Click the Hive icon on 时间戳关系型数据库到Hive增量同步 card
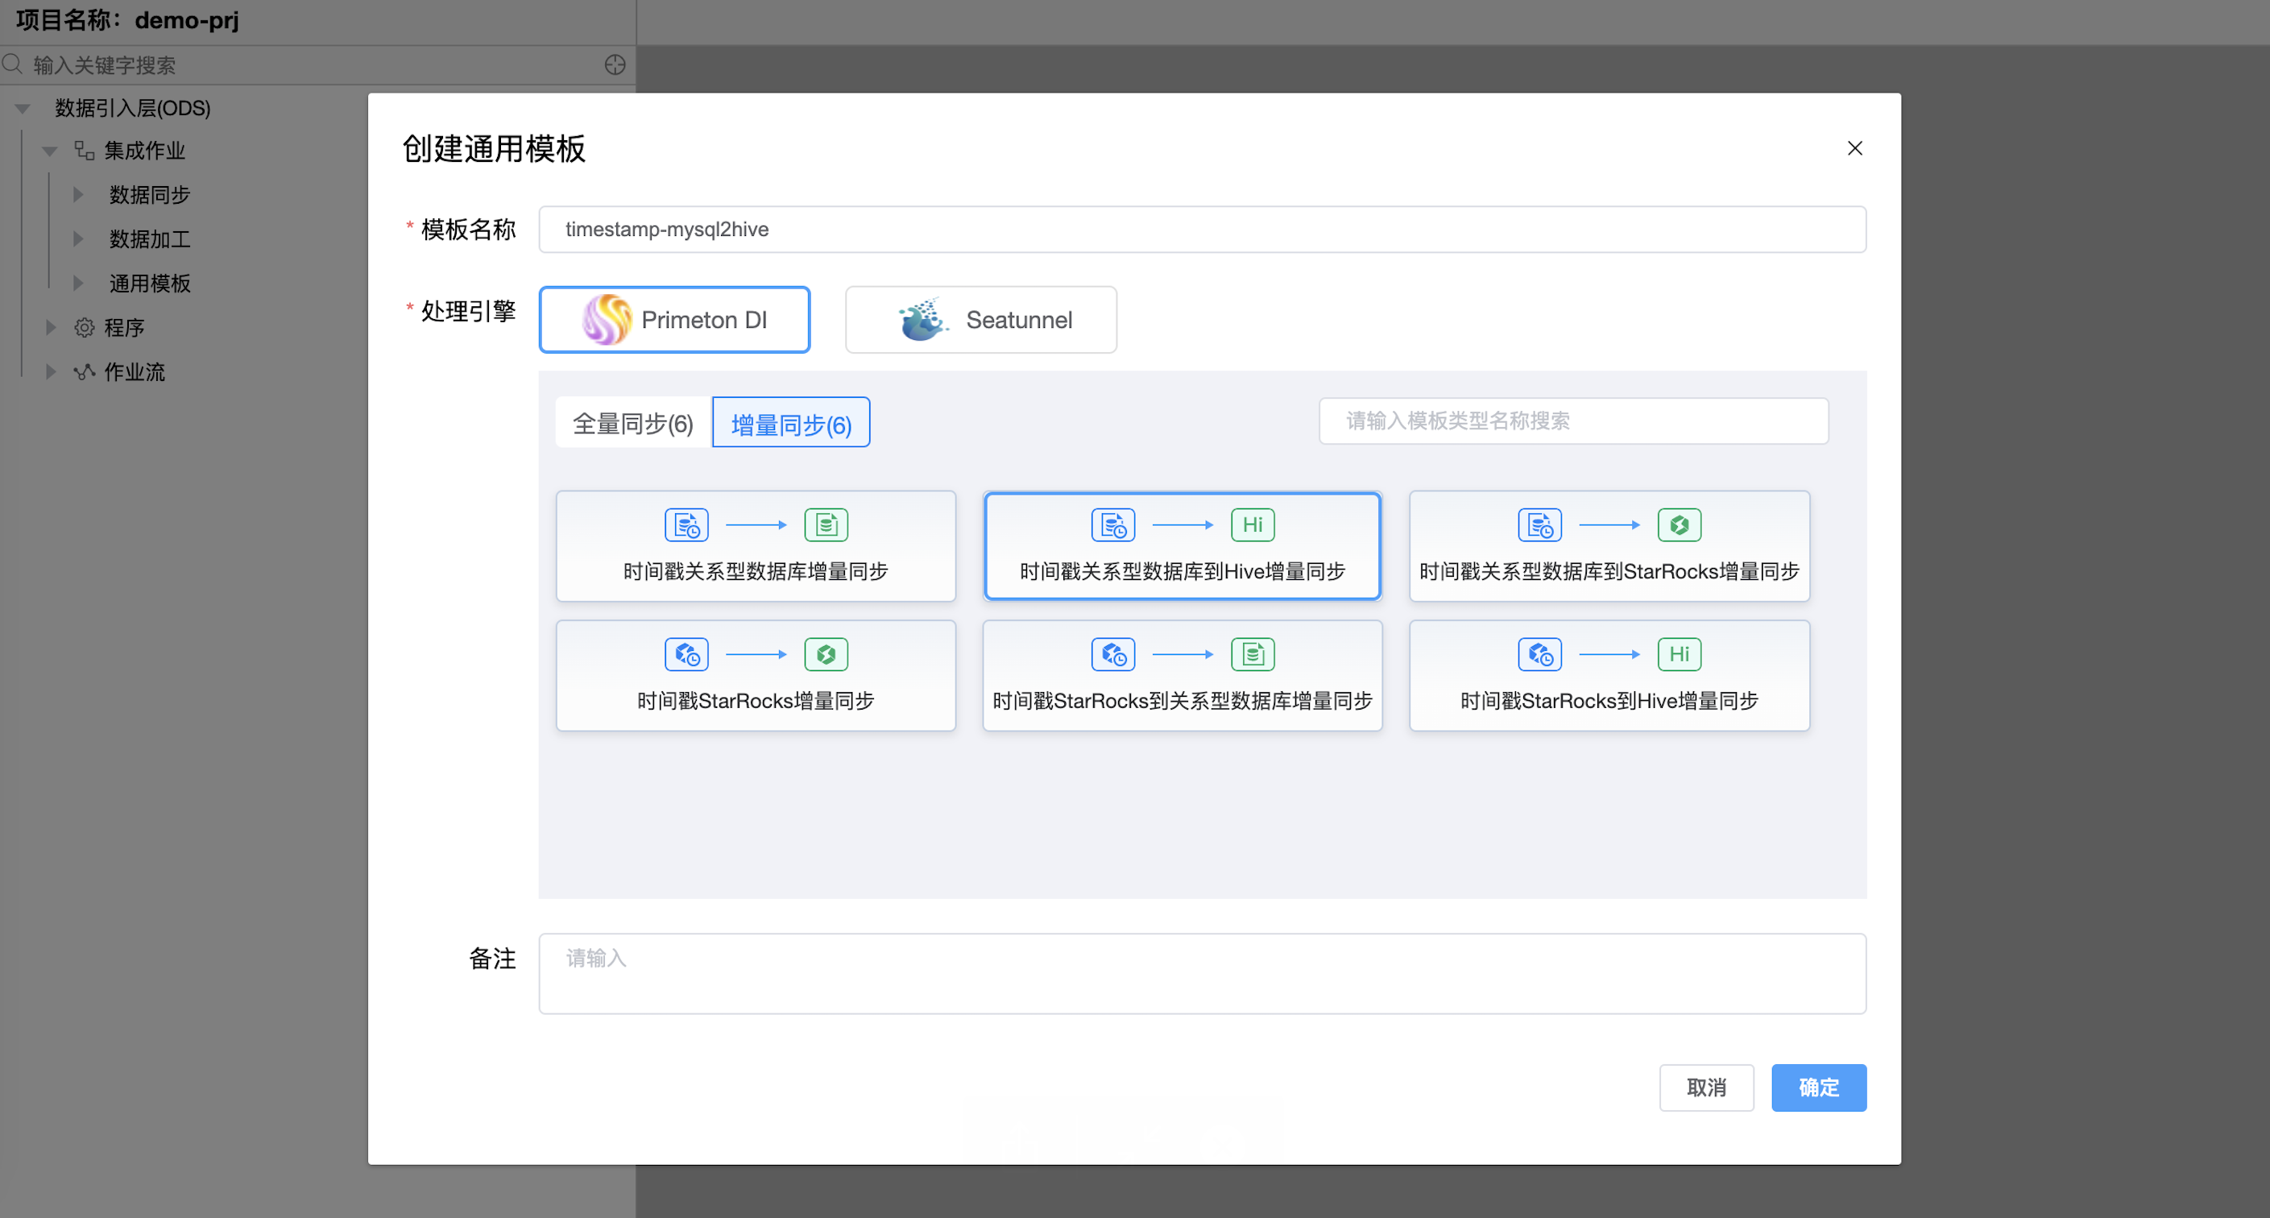 point(1252,524)
